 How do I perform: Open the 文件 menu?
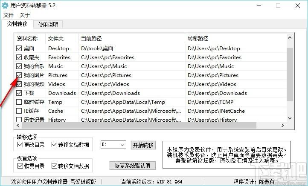click(x=9, y=15)
